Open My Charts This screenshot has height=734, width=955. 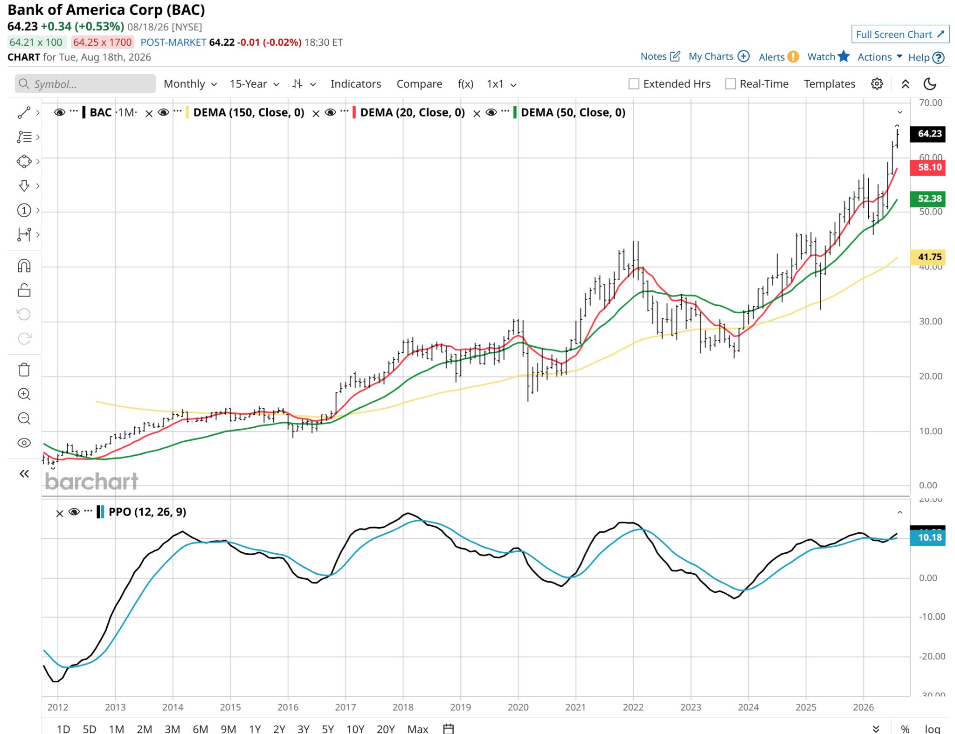[719, 56]
